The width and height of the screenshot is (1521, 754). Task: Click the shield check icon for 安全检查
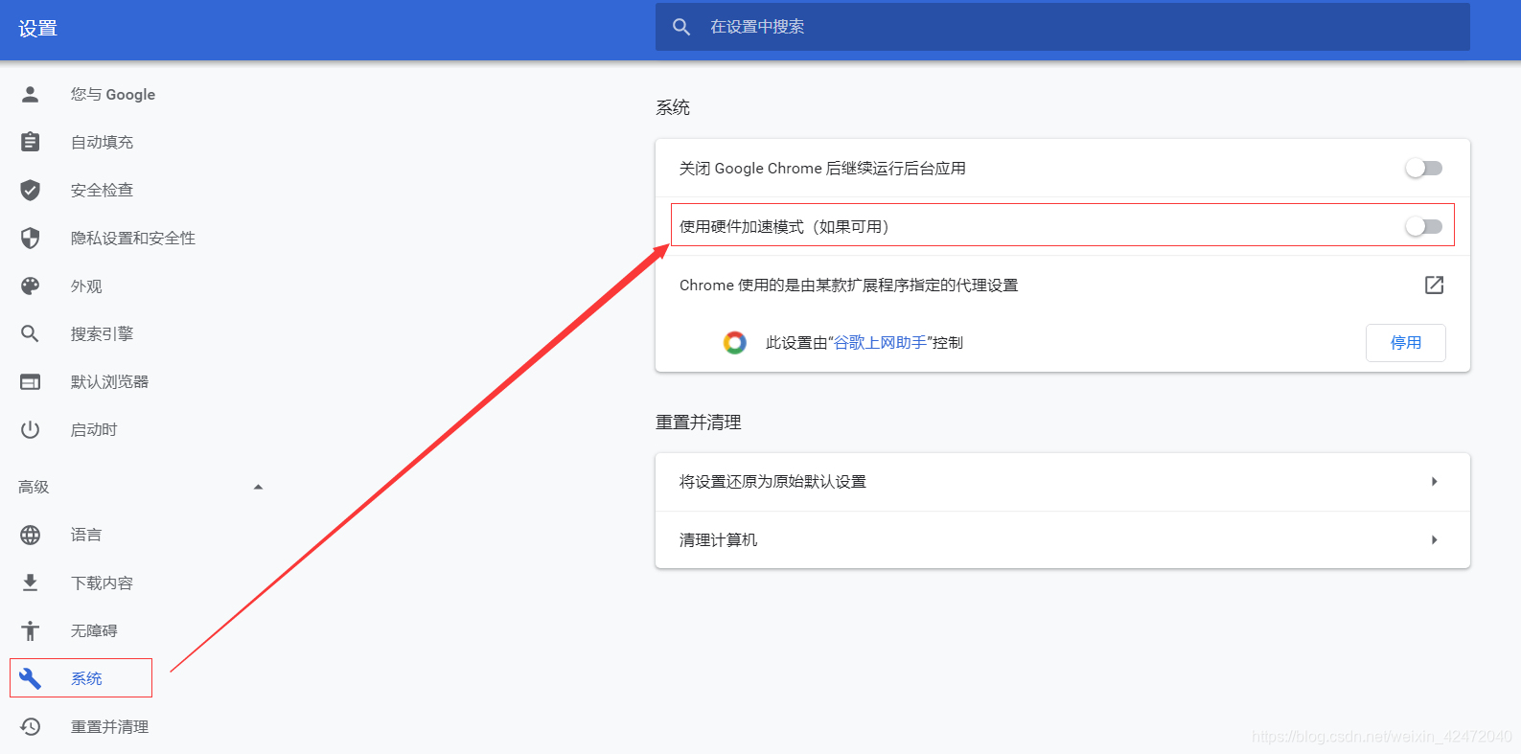tap(31, 190)
